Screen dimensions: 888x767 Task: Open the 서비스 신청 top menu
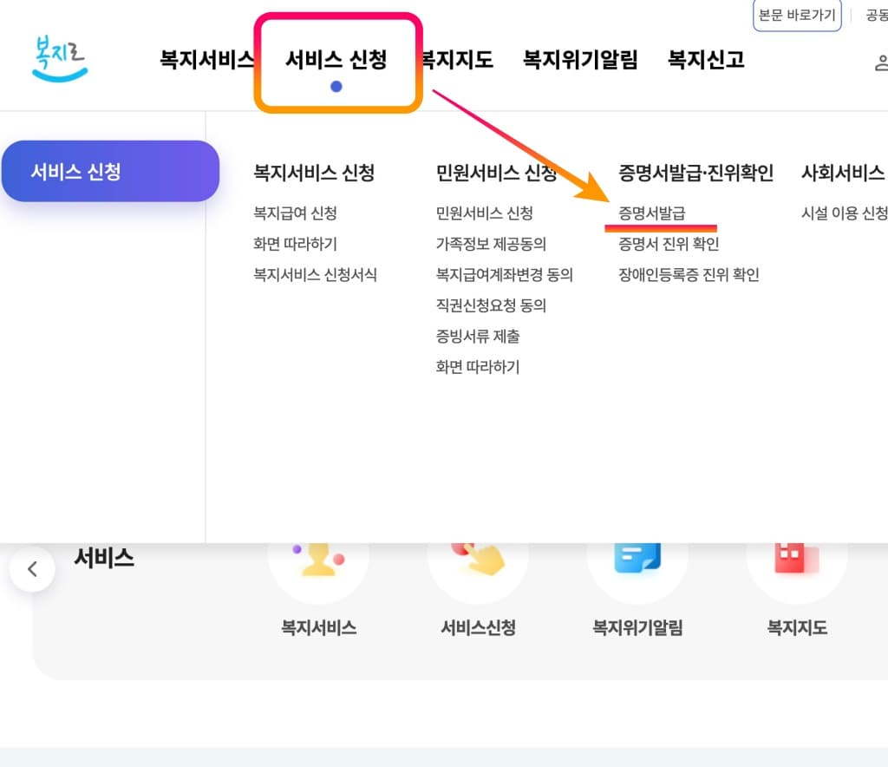click(x=336, y=60)
